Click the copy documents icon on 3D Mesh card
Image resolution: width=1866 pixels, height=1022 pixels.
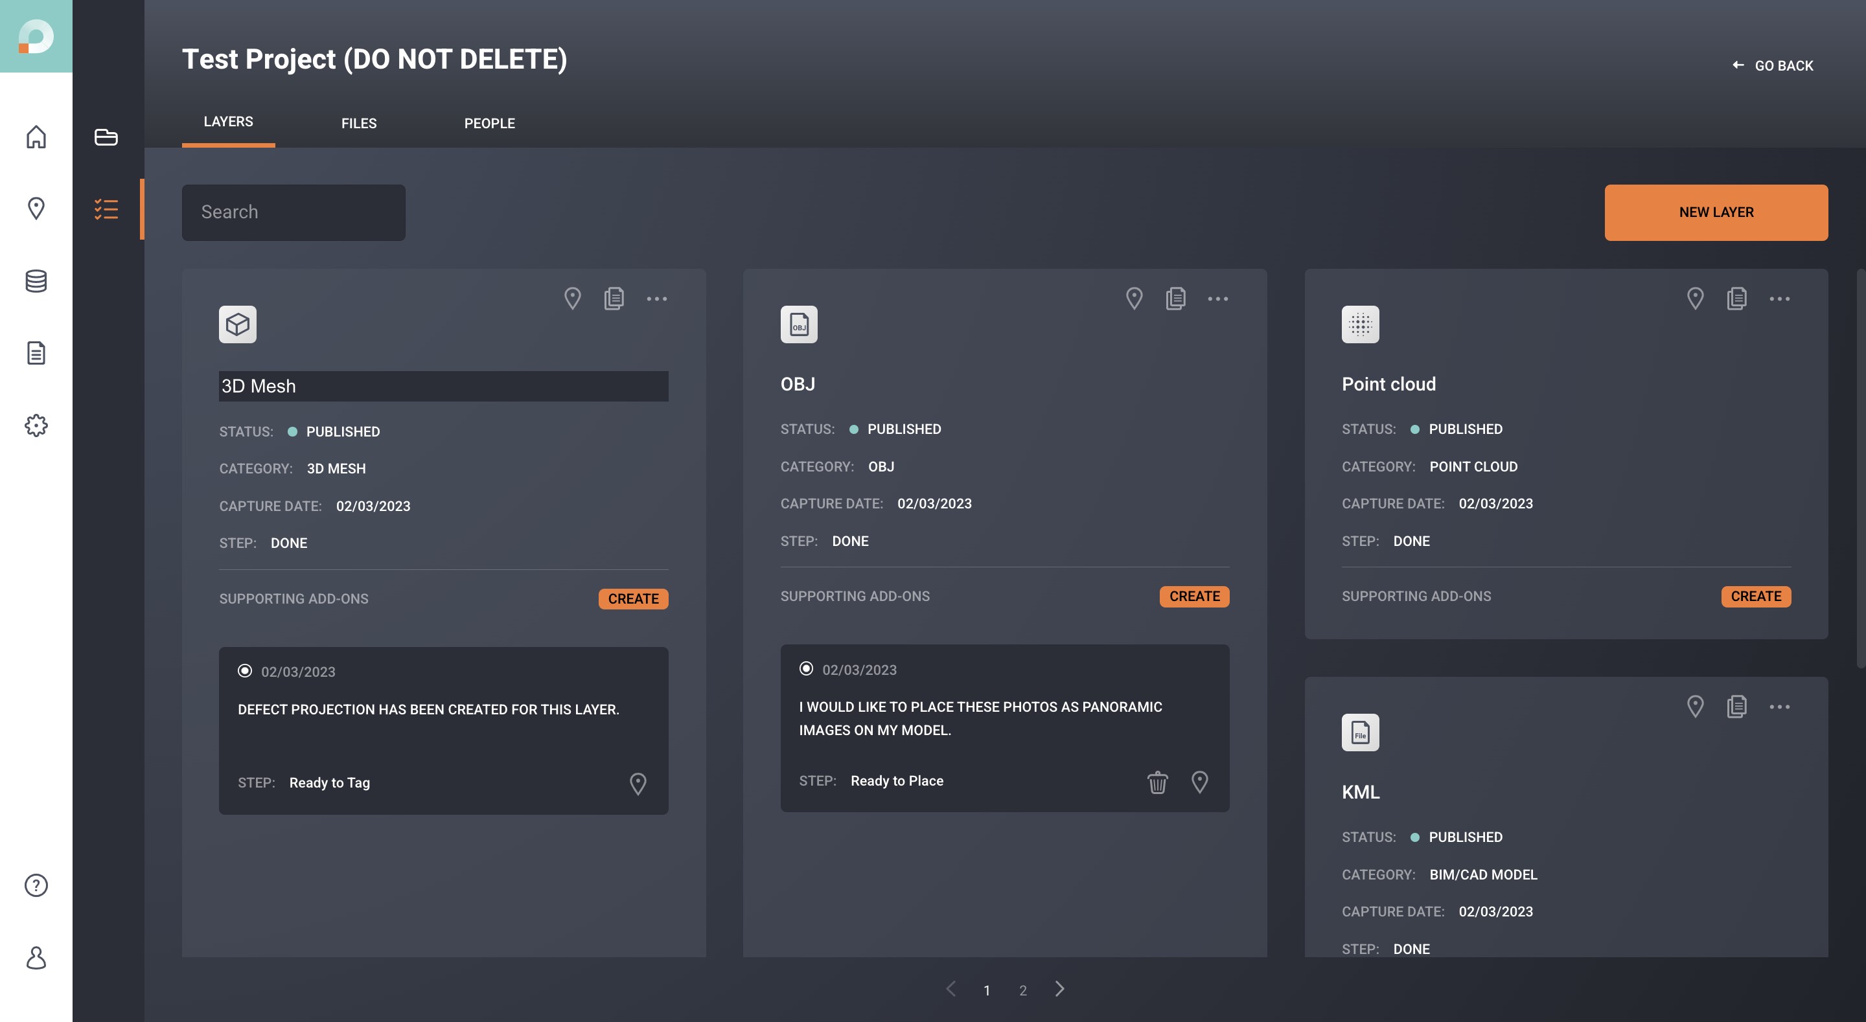tap(614, 299)
